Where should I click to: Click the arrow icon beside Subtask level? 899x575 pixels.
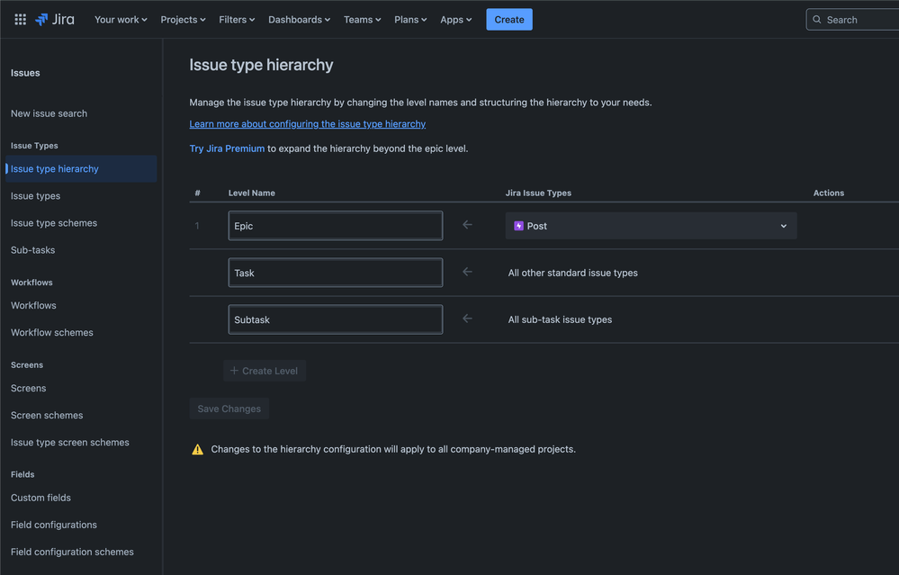pyautogui.click(x=467, y=319)
